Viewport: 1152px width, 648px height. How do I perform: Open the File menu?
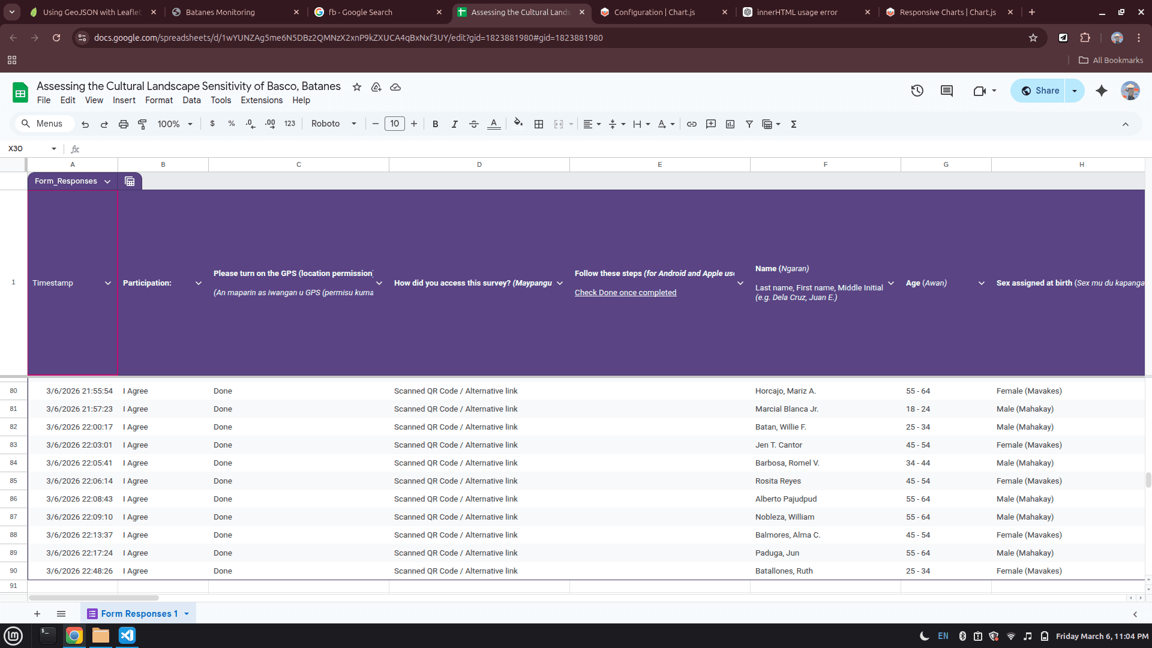(44, 100)
